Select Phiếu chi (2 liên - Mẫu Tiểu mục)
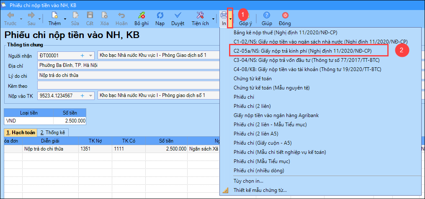Viewport: 425px width, 199px height. (270, 125)
